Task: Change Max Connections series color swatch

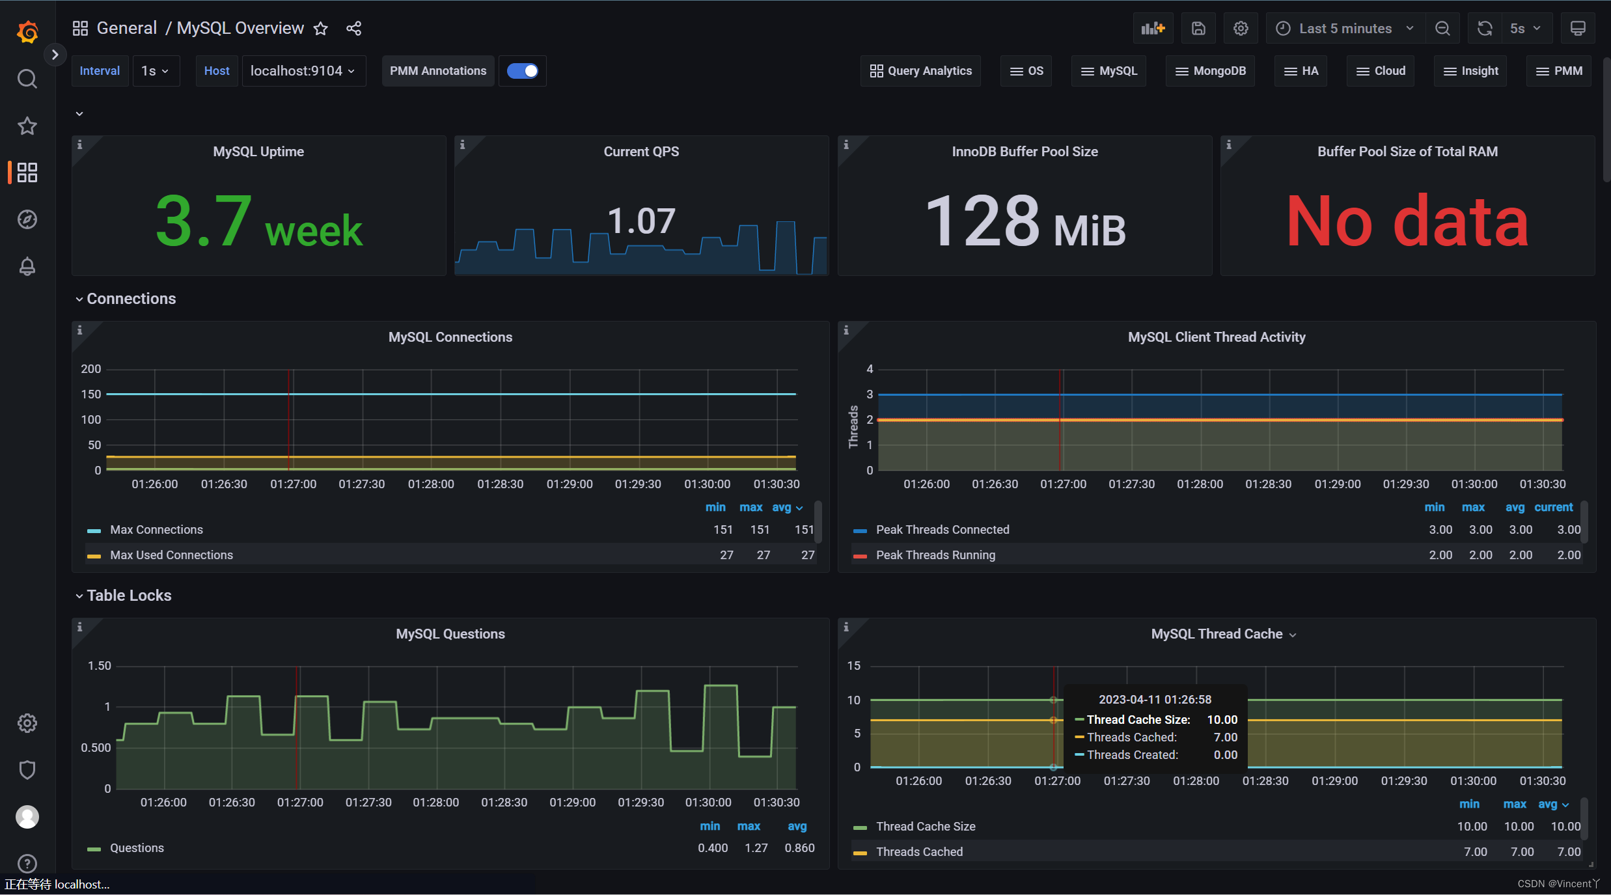Action: tap(94, 531)
